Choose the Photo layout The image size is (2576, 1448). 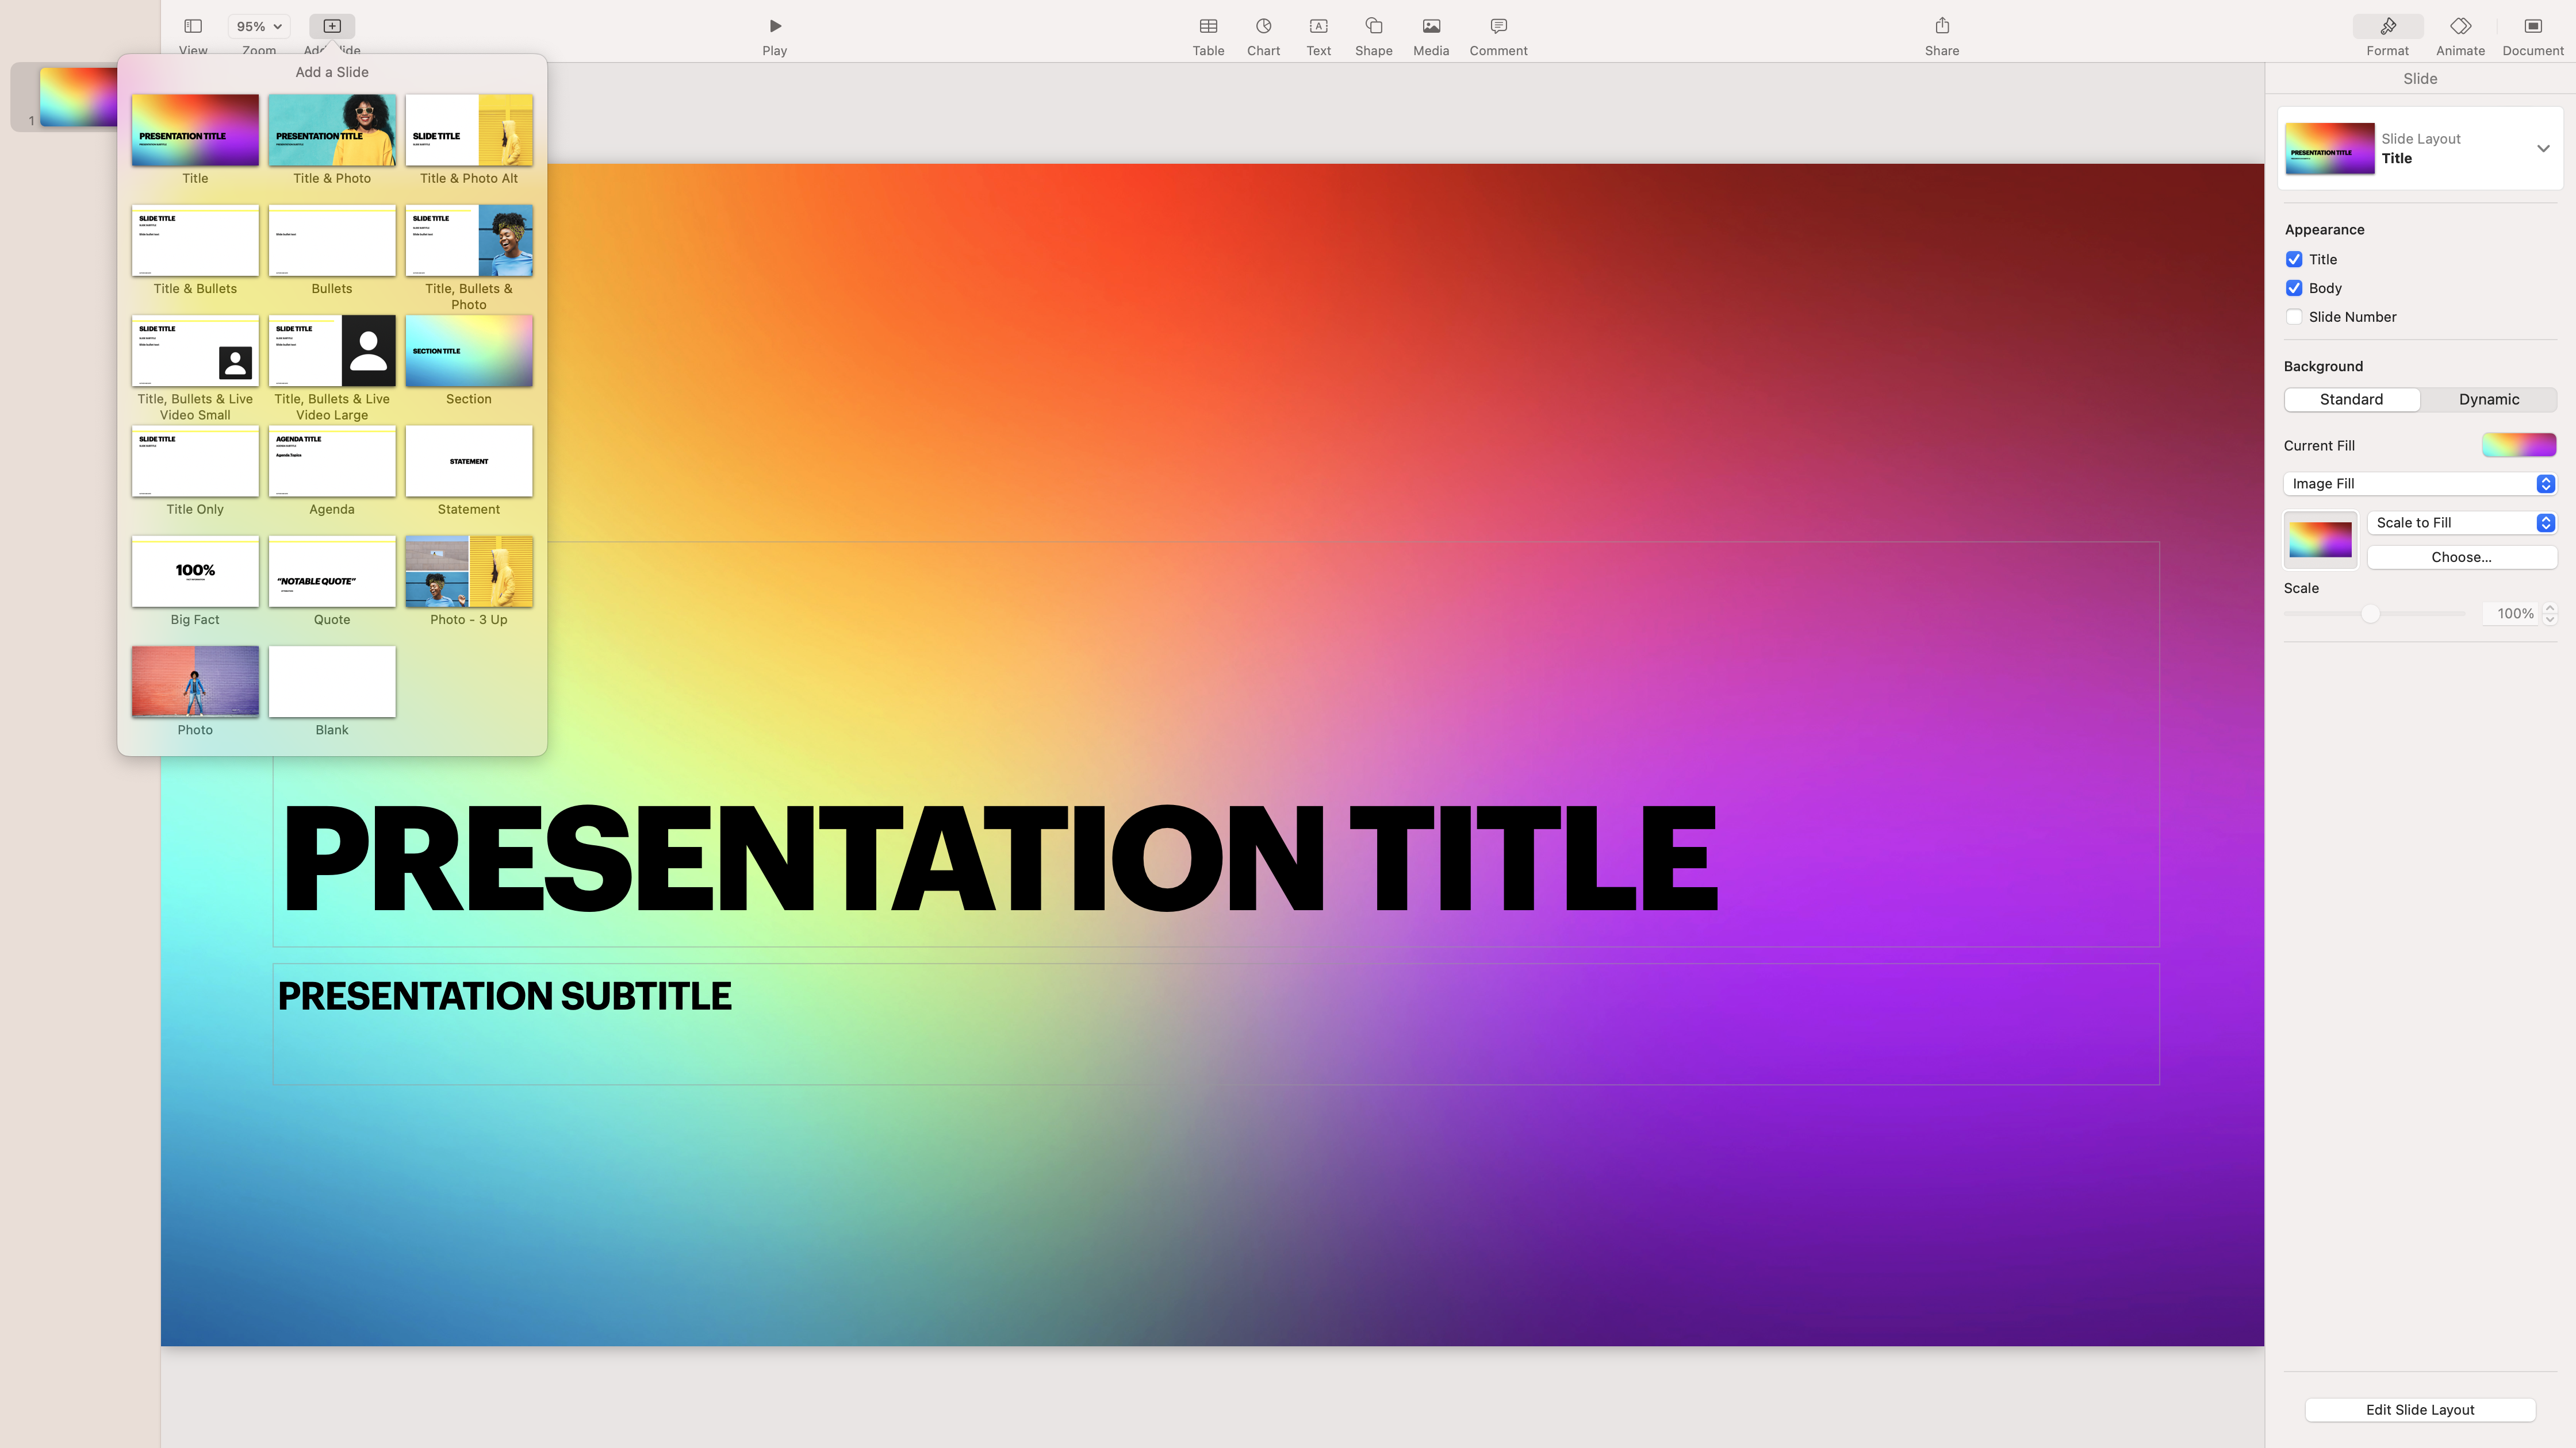coord(195,681)
